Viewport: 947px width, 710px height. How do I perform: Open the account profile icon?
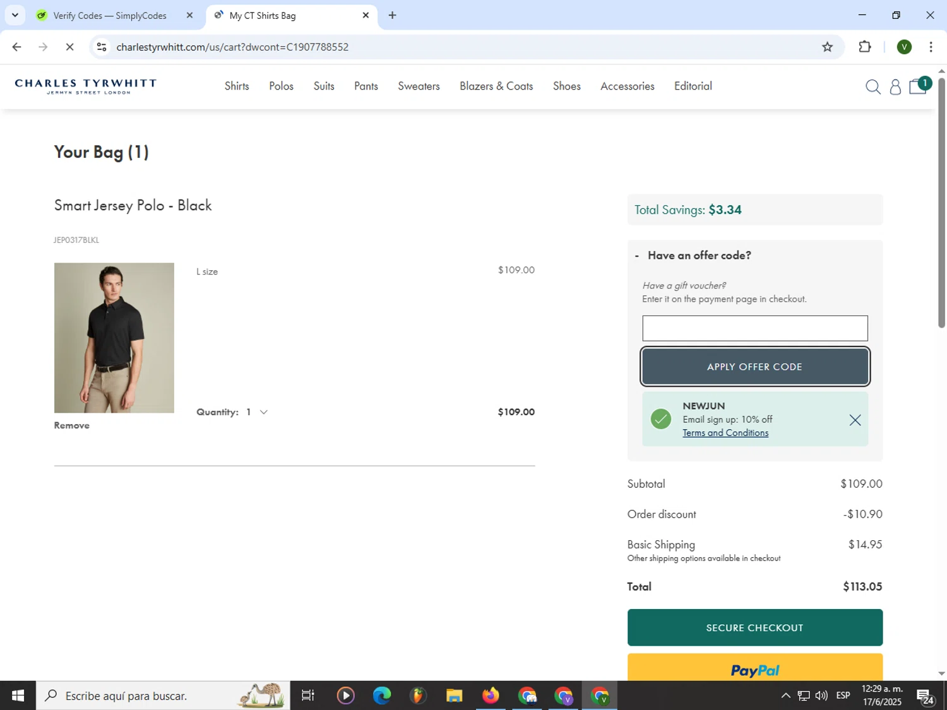coord(895,86)
